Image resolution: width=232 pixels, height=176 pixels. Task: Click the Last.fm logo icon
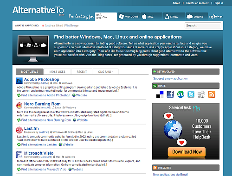coord(19,130)
